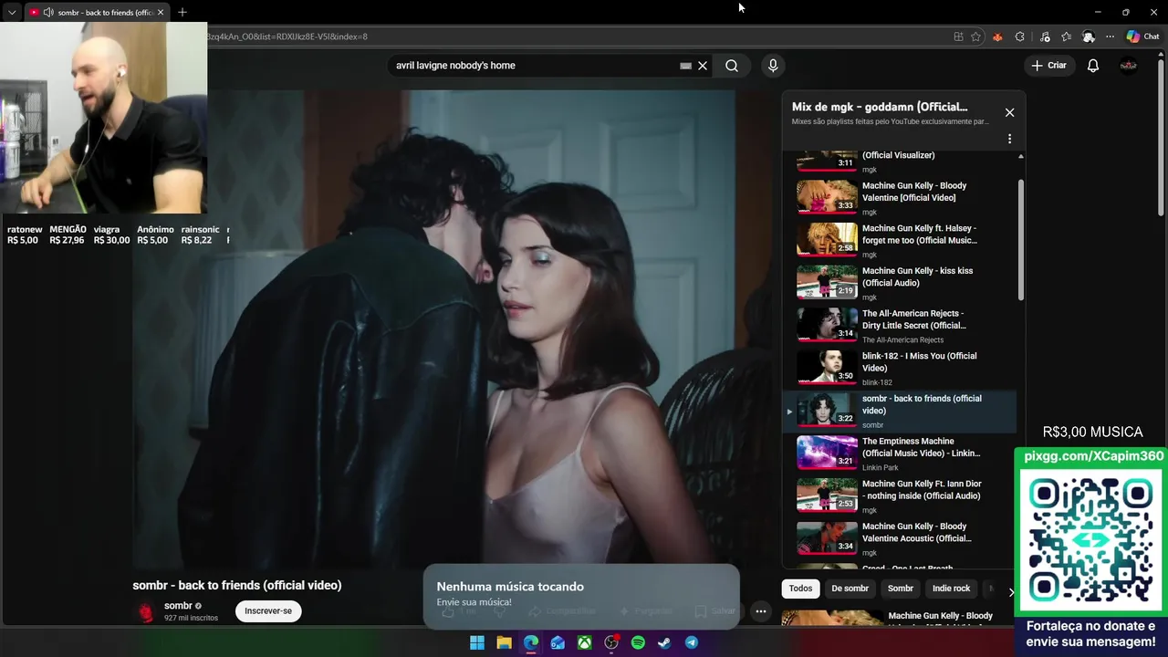Open Copilot Chat in the browser
Screen dimensions: 1168x657
(1142, 36)
